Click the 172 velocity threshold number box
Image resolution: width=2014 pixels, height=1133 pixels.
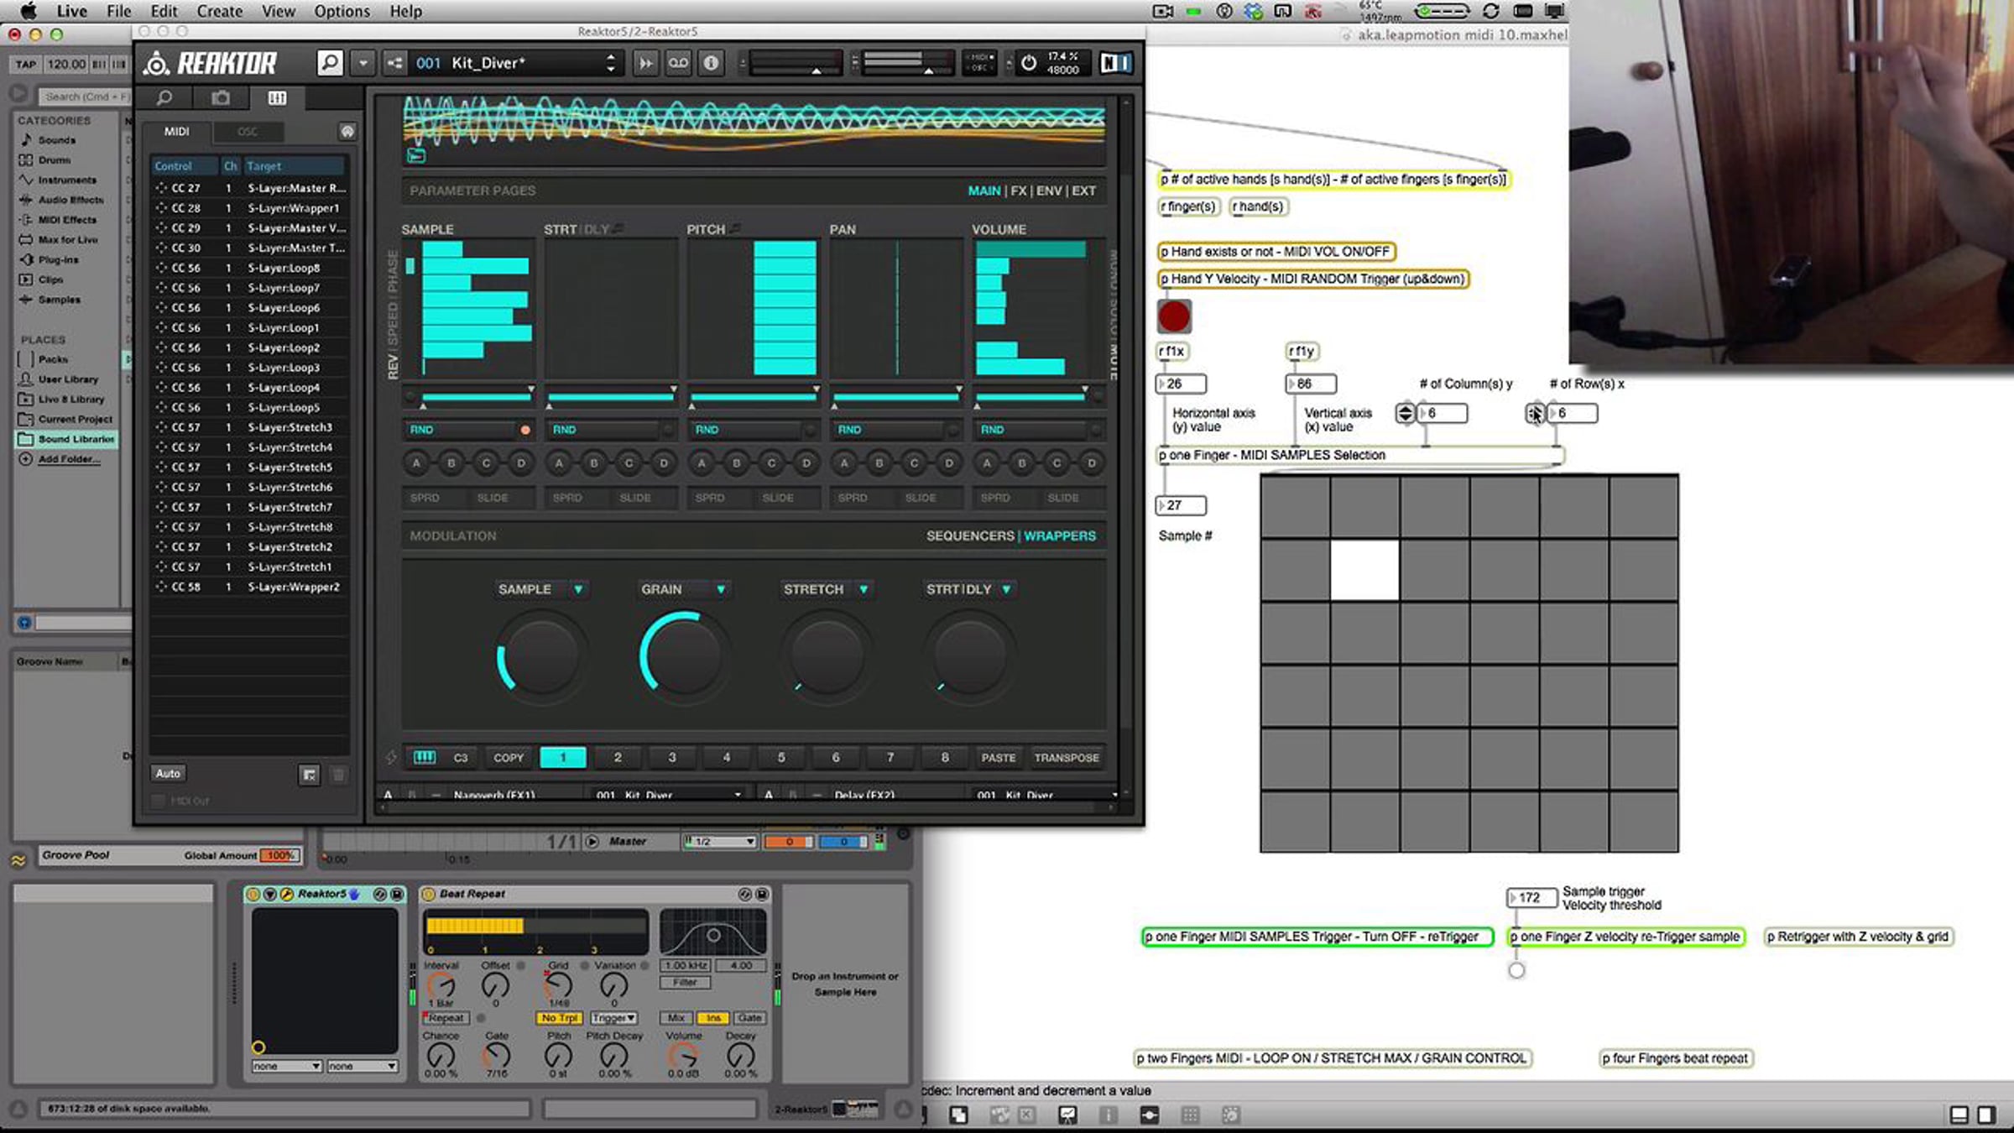1531,898
